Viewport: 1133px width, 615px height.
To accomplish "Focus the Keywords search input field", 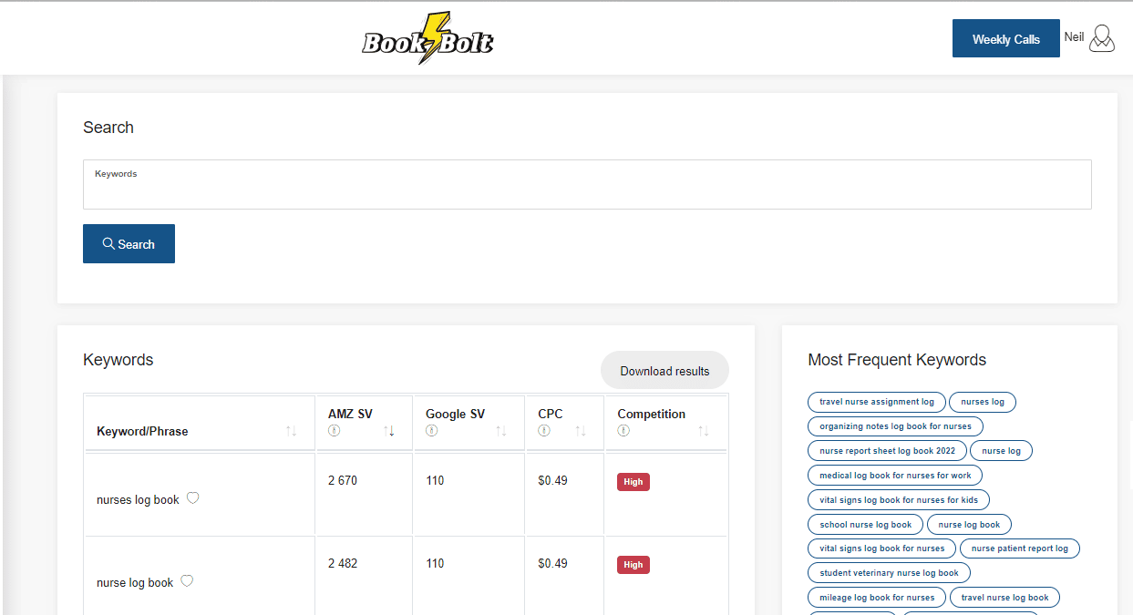I will click(x=587, y=185).
